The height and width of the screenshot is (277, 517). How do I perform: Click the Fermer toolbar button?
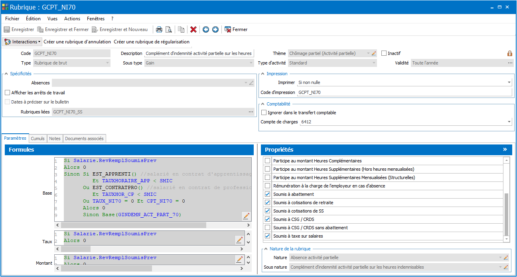(x=236, y=29)
